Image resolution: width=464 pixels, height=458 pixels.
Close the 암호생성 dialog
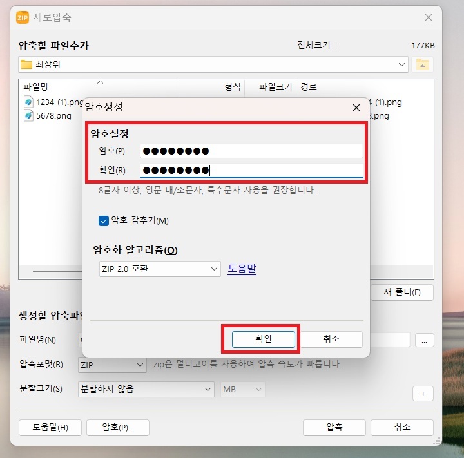(x=356, y=108)
